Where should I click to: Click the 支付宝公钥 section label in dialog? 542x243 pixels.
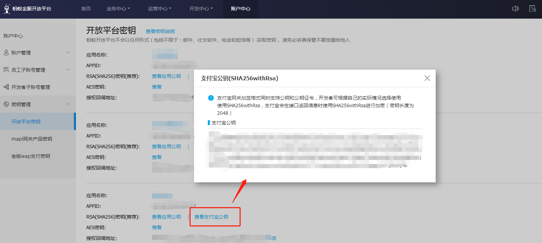[x=224, y=123]
